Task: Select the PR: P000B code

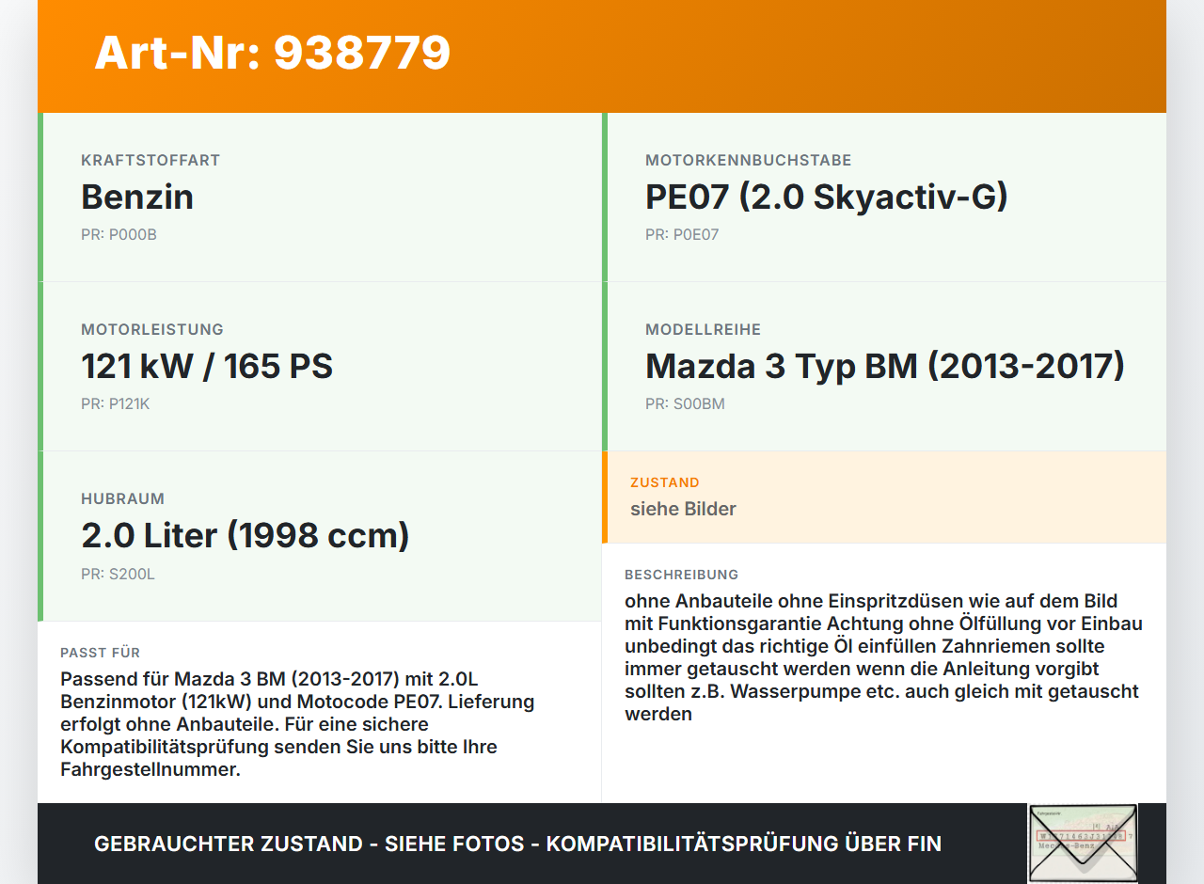Action: 119,235
